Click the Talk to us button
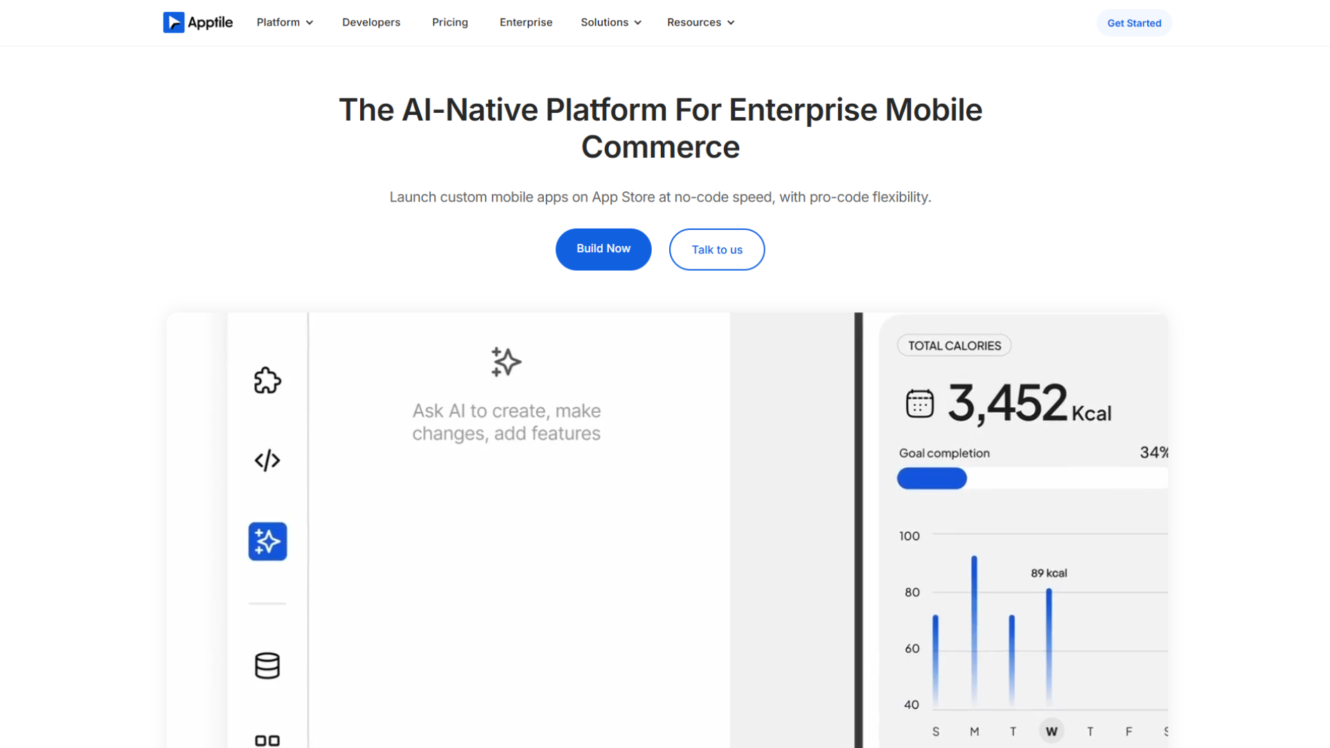1330x748 pixels. point(717,249)
